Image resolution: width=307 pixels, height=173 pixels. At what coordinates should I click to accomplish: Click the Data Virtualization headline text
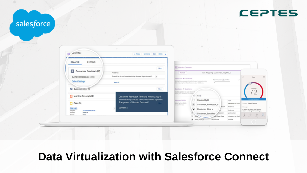[x=153, y=156]
